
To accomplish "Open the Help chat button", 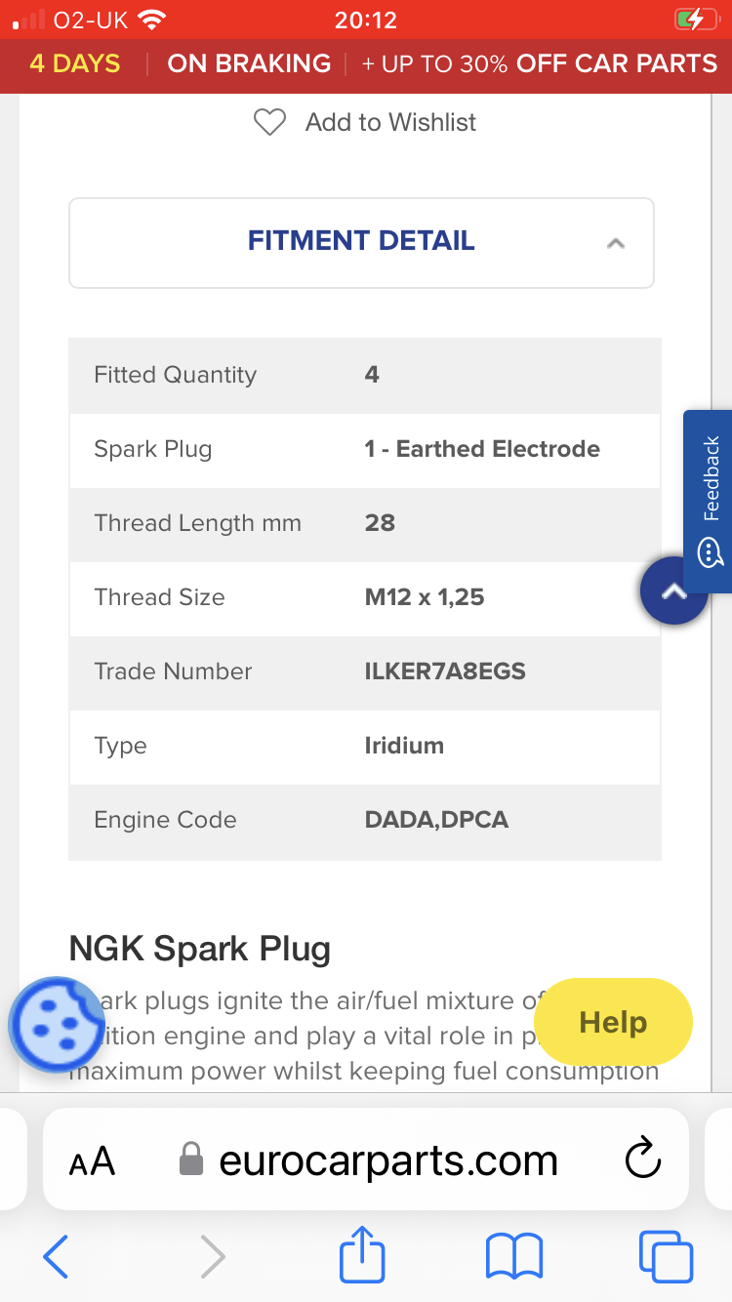I will coord(613,1022).
